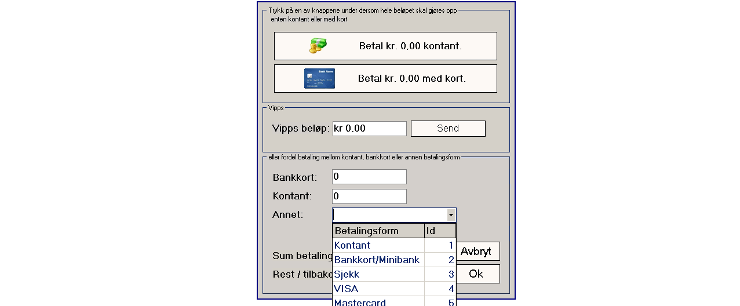Click Id cell 4 in list

pos(440,289)
